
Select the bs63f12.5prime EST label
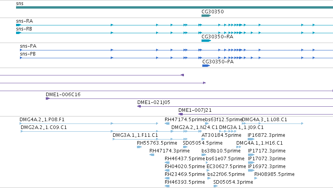pyautogui.click(x=223, y=120)
